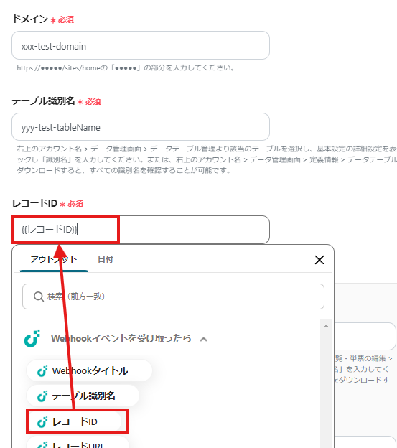Click the icon on the Webhookタイトル chip
Viewport: 397px width, 448px height.
coord(42,371)
